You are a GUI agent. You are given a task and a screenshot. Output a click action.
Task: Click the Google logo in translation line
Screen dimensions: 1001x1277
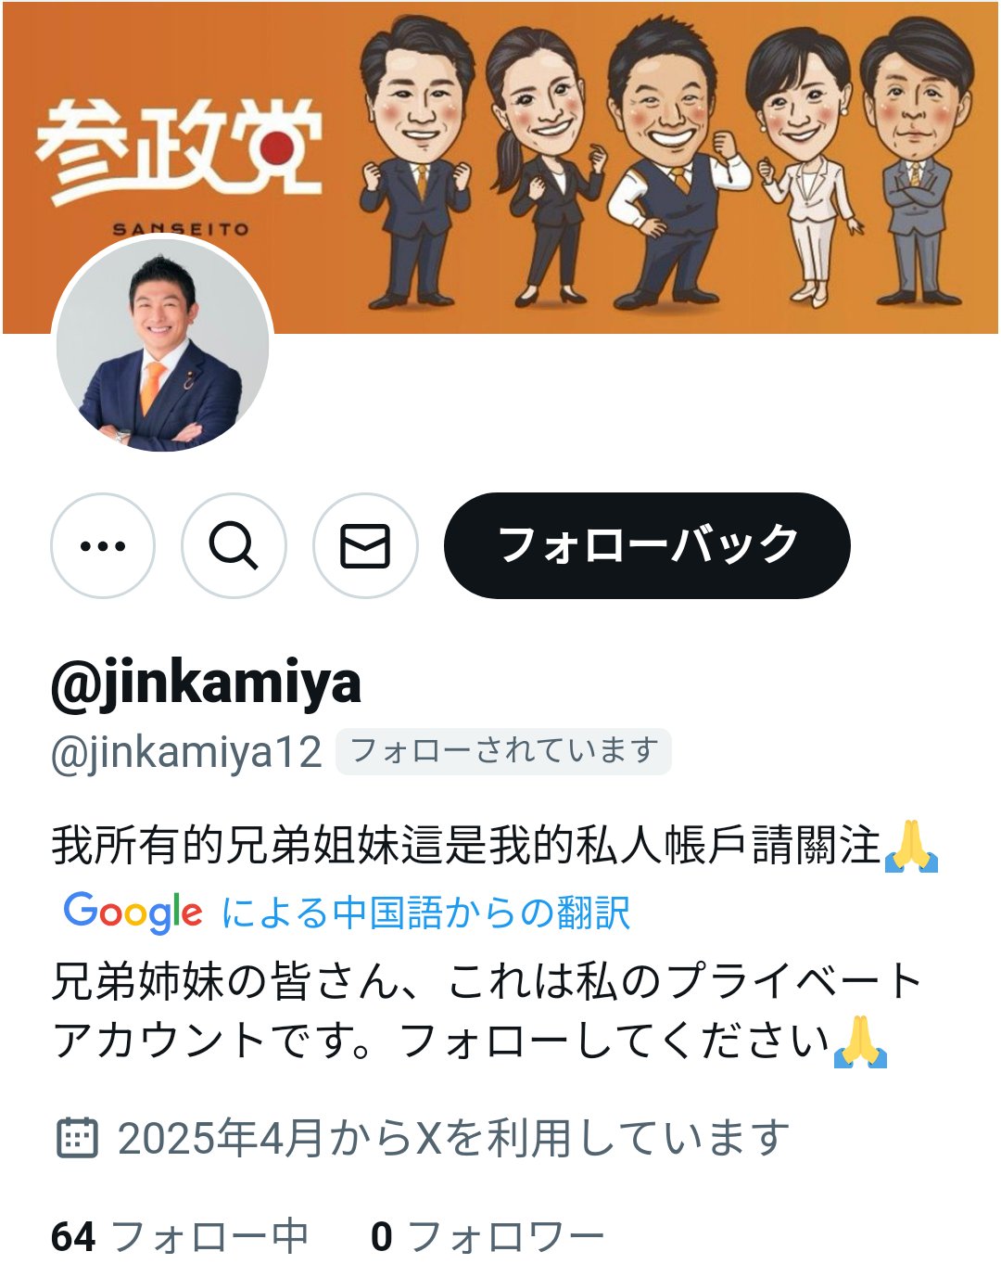pyautogui.click(x=133, y=913)
